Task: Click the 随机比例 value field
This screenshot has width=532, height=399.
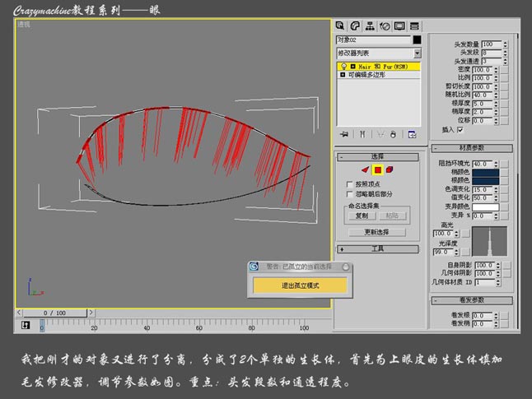Action: (x=483, y=95)
